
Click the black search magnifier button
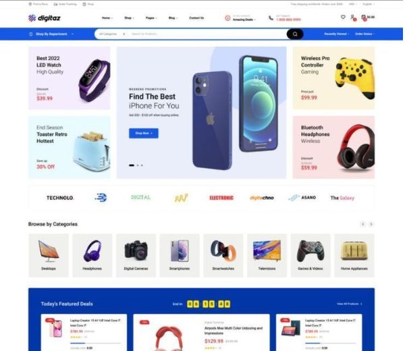[295, 34]
